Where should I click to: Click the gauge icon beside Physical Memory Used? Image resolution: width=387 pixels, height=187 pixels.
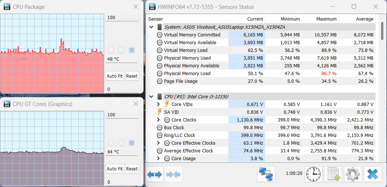(160, 58)
